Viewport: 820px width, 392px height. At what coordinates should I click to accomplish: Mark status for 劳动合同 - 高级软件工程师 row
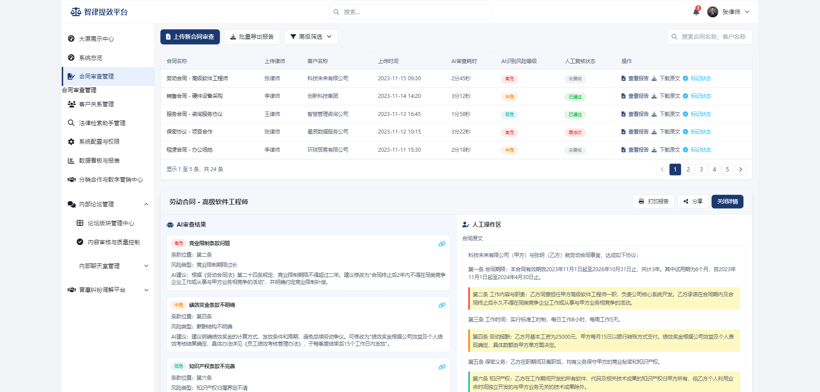click(697, 78)
